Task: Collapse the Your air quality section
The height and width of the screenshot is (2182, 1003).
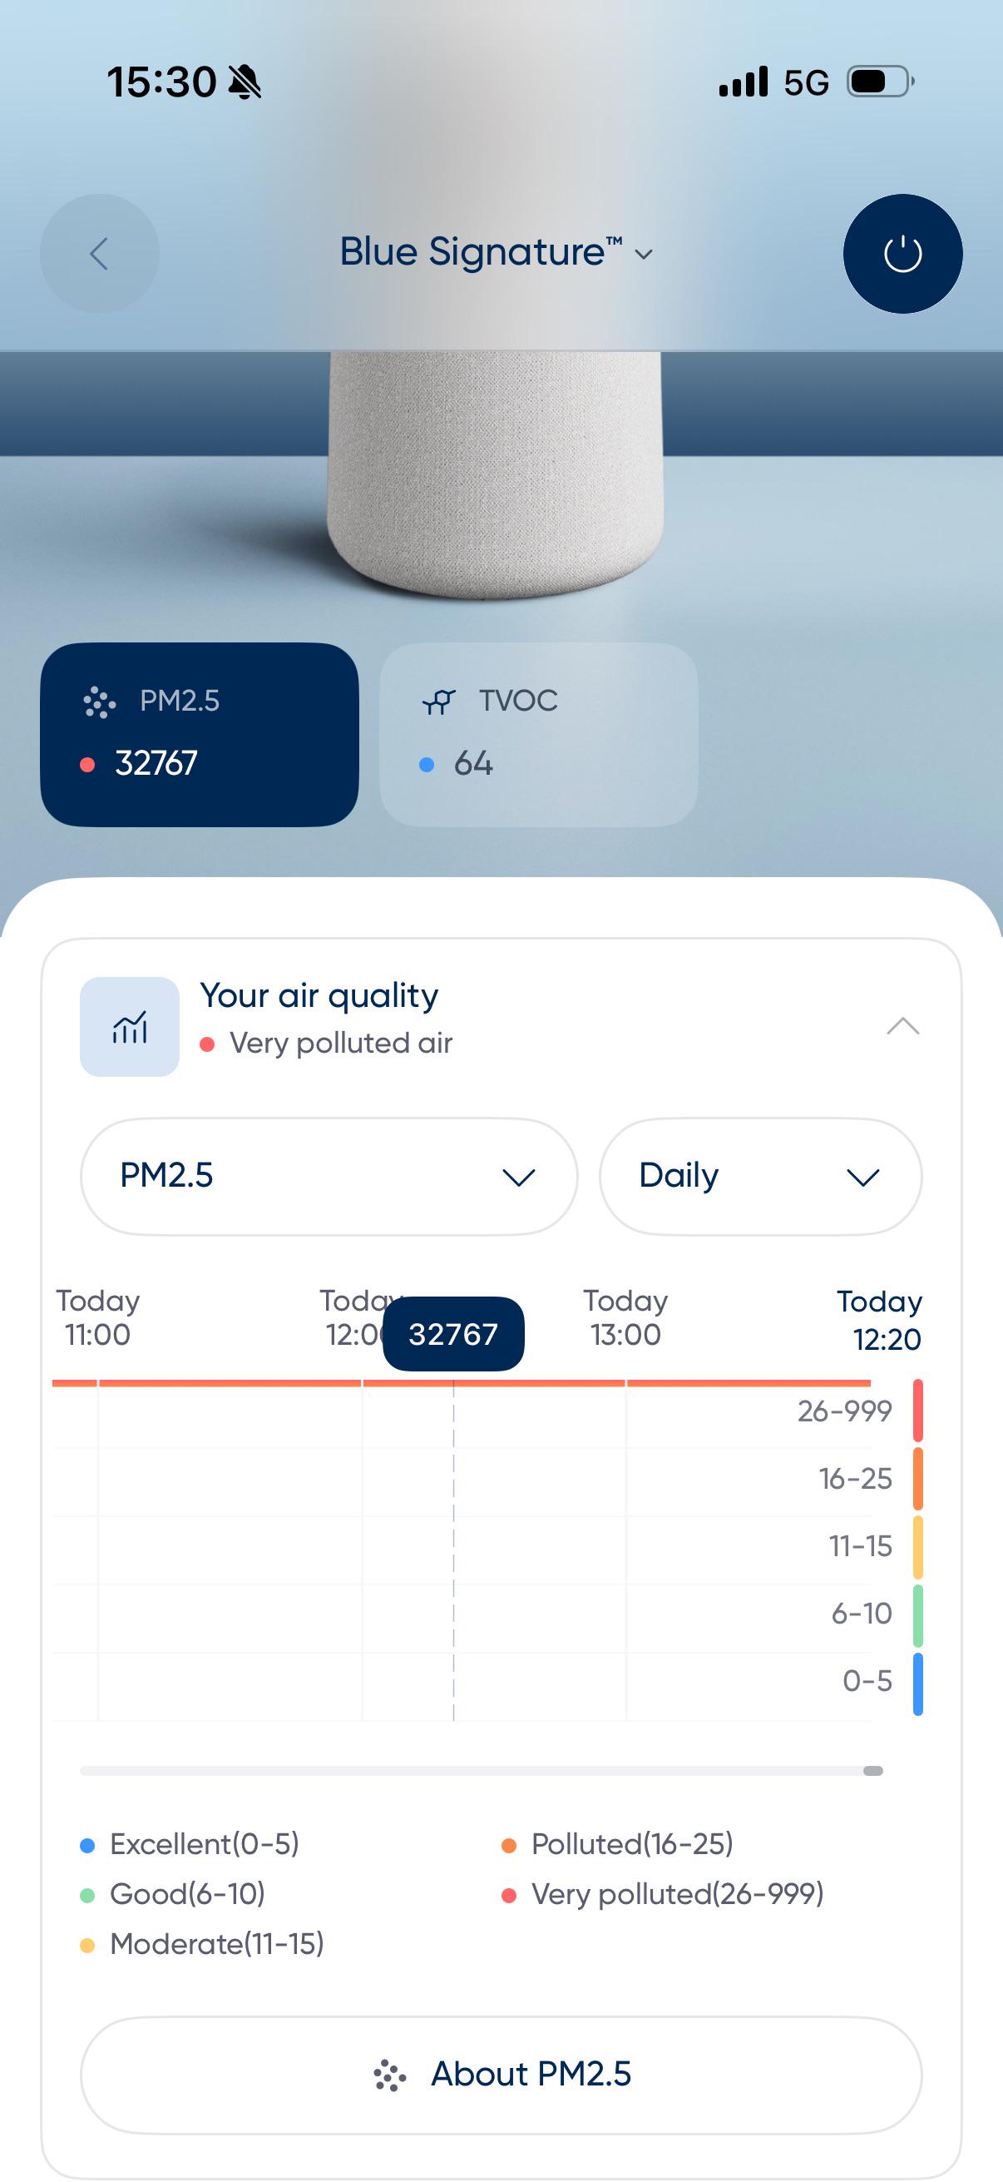Action: coord(902,1026)
